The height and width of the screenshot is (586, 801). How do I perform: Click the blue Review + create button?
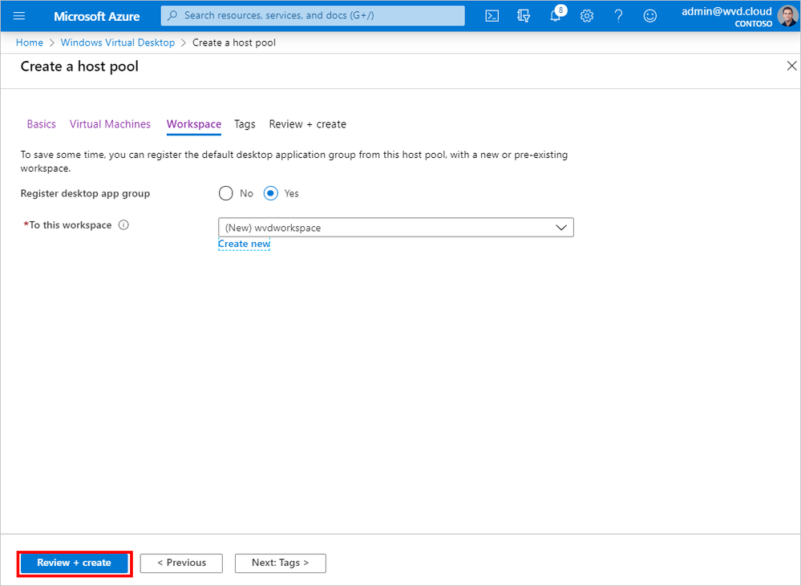pos(75,563)
